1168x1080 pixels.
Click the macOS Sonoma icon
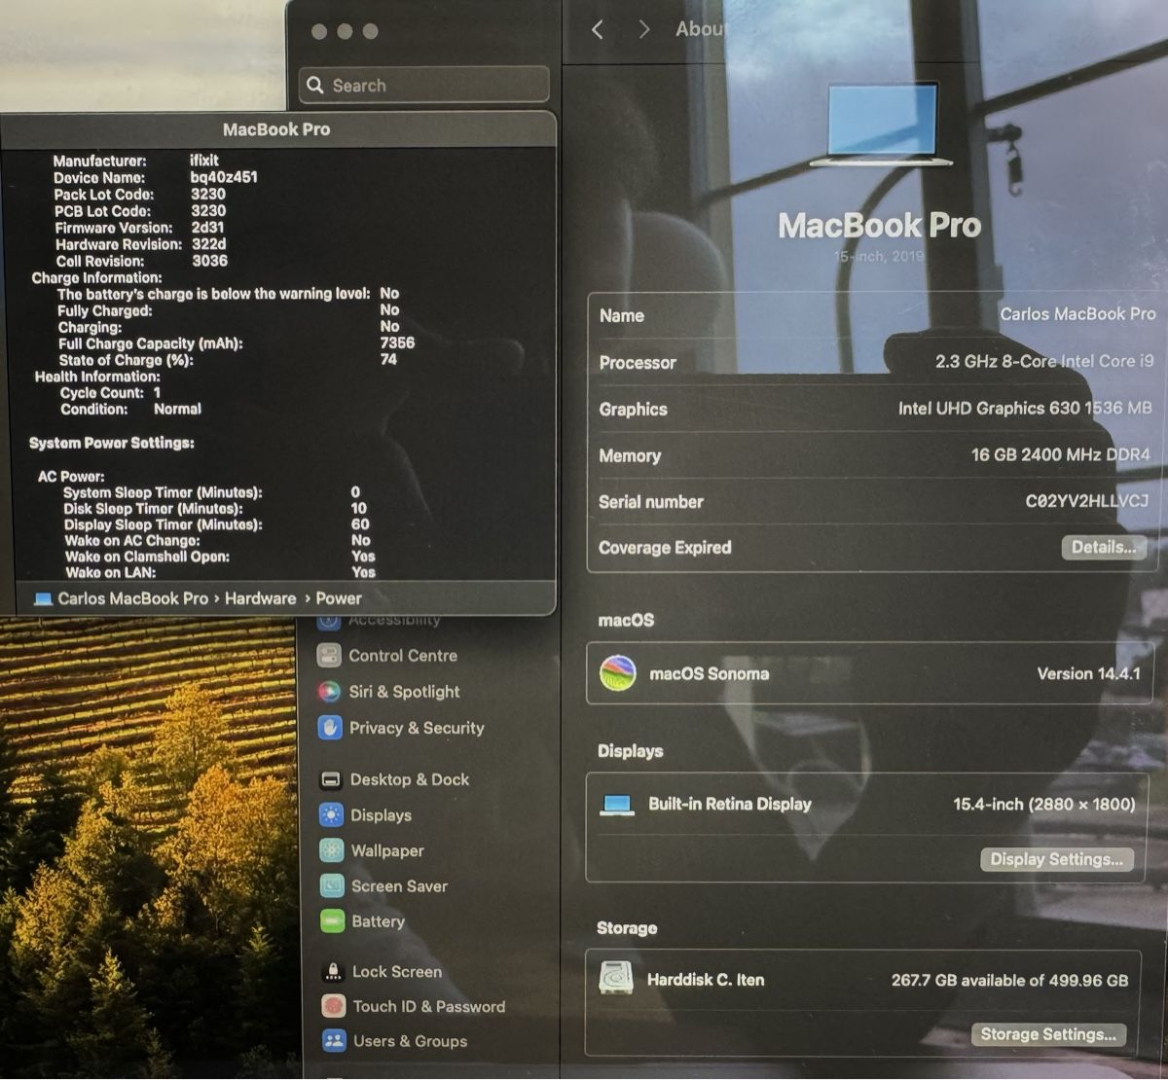pos(618,673)
